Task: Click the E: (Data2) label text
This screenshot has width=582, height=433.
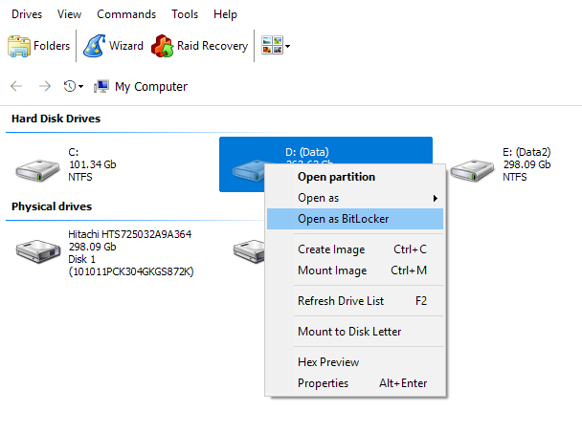Action: [526, 152]
